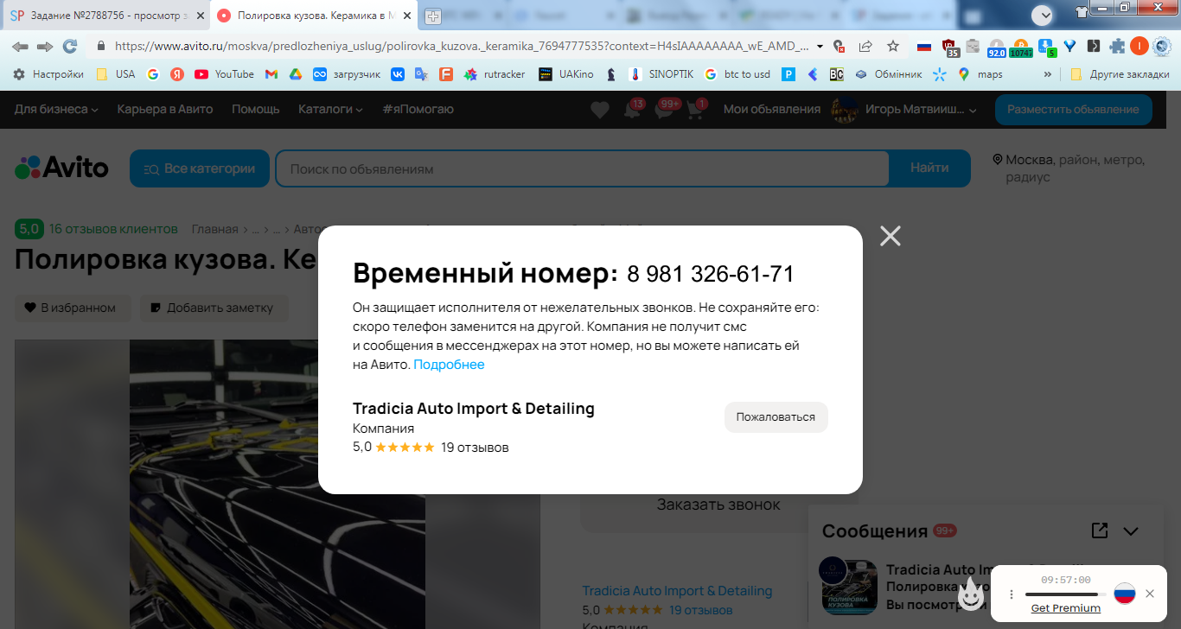The width and height of the screenshot is (1181, 629).
Task: Click the Avito logo
Action: point(61,168)
